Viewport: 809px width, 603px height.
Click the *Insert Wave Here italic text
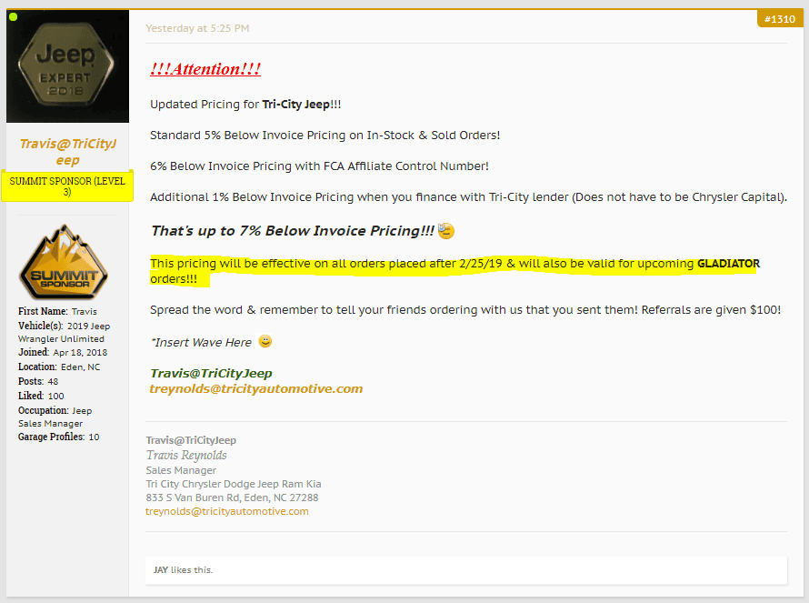[201, 342]
